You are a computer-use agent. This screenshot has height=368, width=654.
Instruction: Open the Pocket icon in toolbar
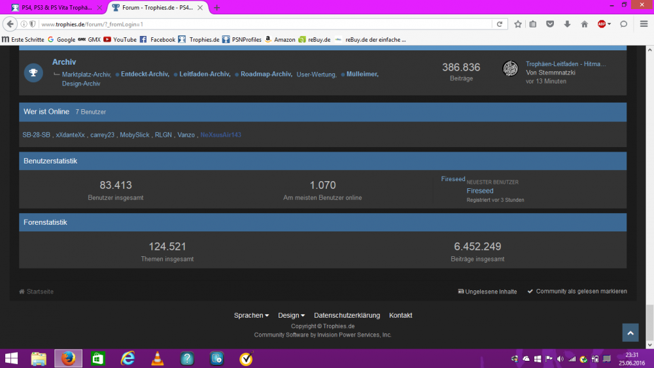click(x=550, y=24)
